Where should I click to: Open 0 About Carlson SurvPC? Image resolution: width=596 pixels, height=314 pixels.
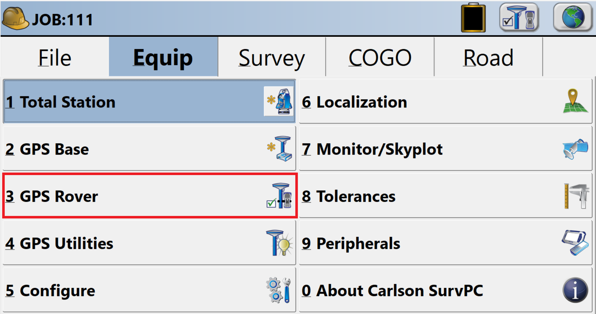click(445, 290)
